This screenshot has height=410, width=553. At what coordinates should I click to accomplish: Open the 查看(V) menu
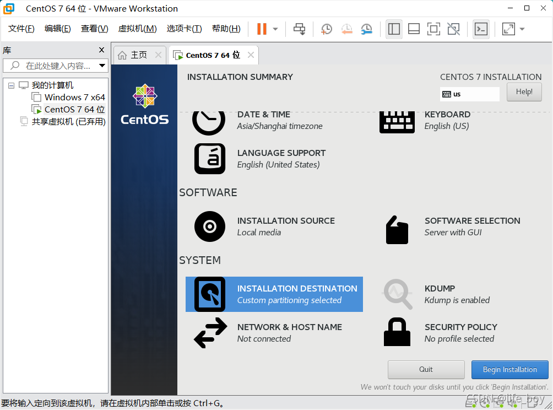click(x=94, y=29)
